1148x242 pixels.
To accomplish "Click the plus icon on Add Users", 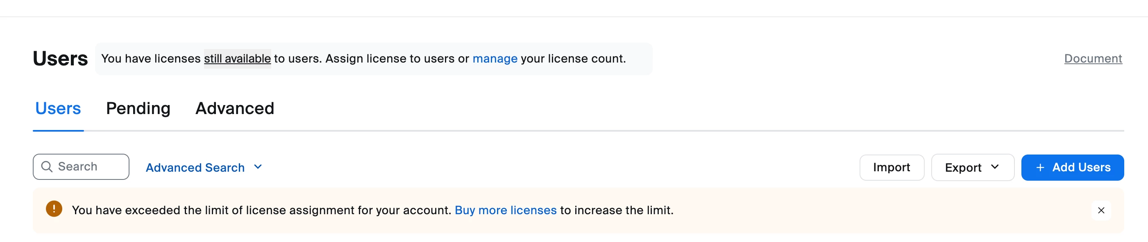I will coord(1040,168).
